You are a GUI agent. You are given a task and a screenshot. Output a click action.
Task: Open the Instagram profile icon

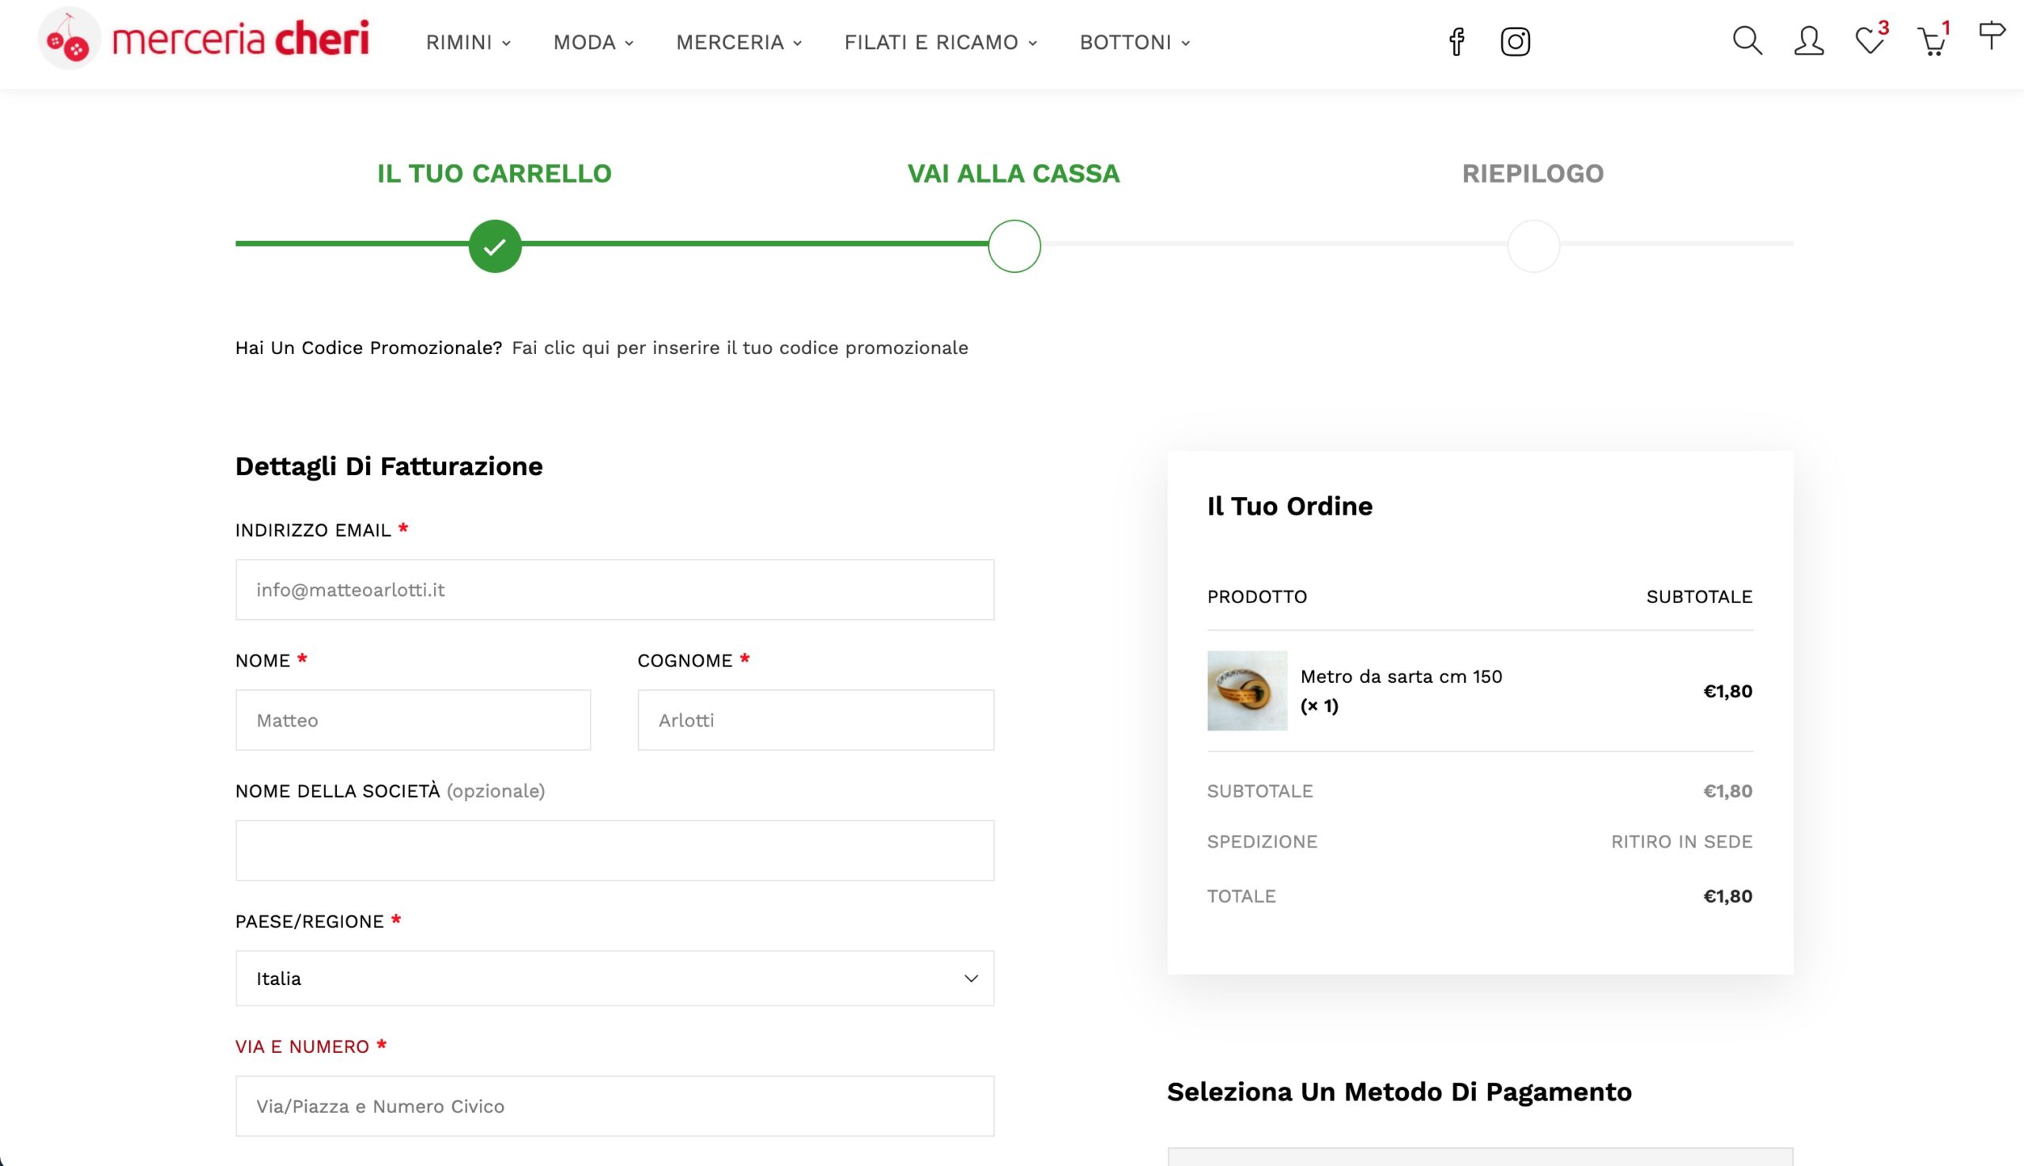(1515, 42)
